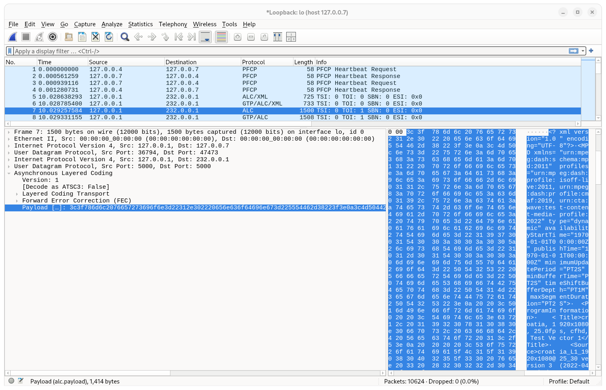Zoom in on the packet list text
Image resolution: width=606 pixels, height=390 pixels.
237,37
